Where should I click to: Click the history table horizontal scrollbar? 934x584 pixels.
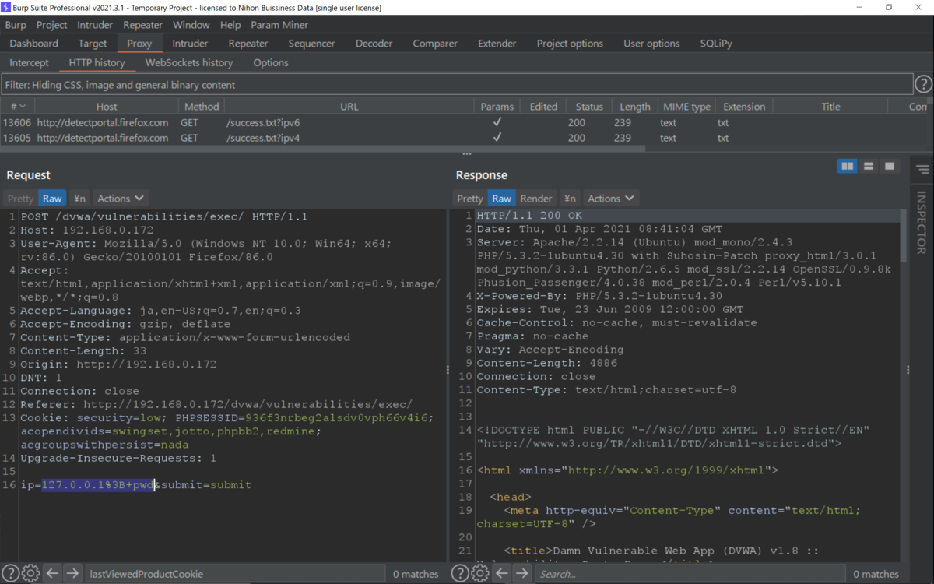(323, 148)
